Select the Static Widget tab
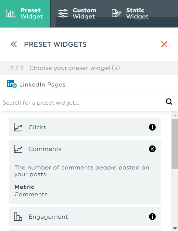 coord(141,14)
